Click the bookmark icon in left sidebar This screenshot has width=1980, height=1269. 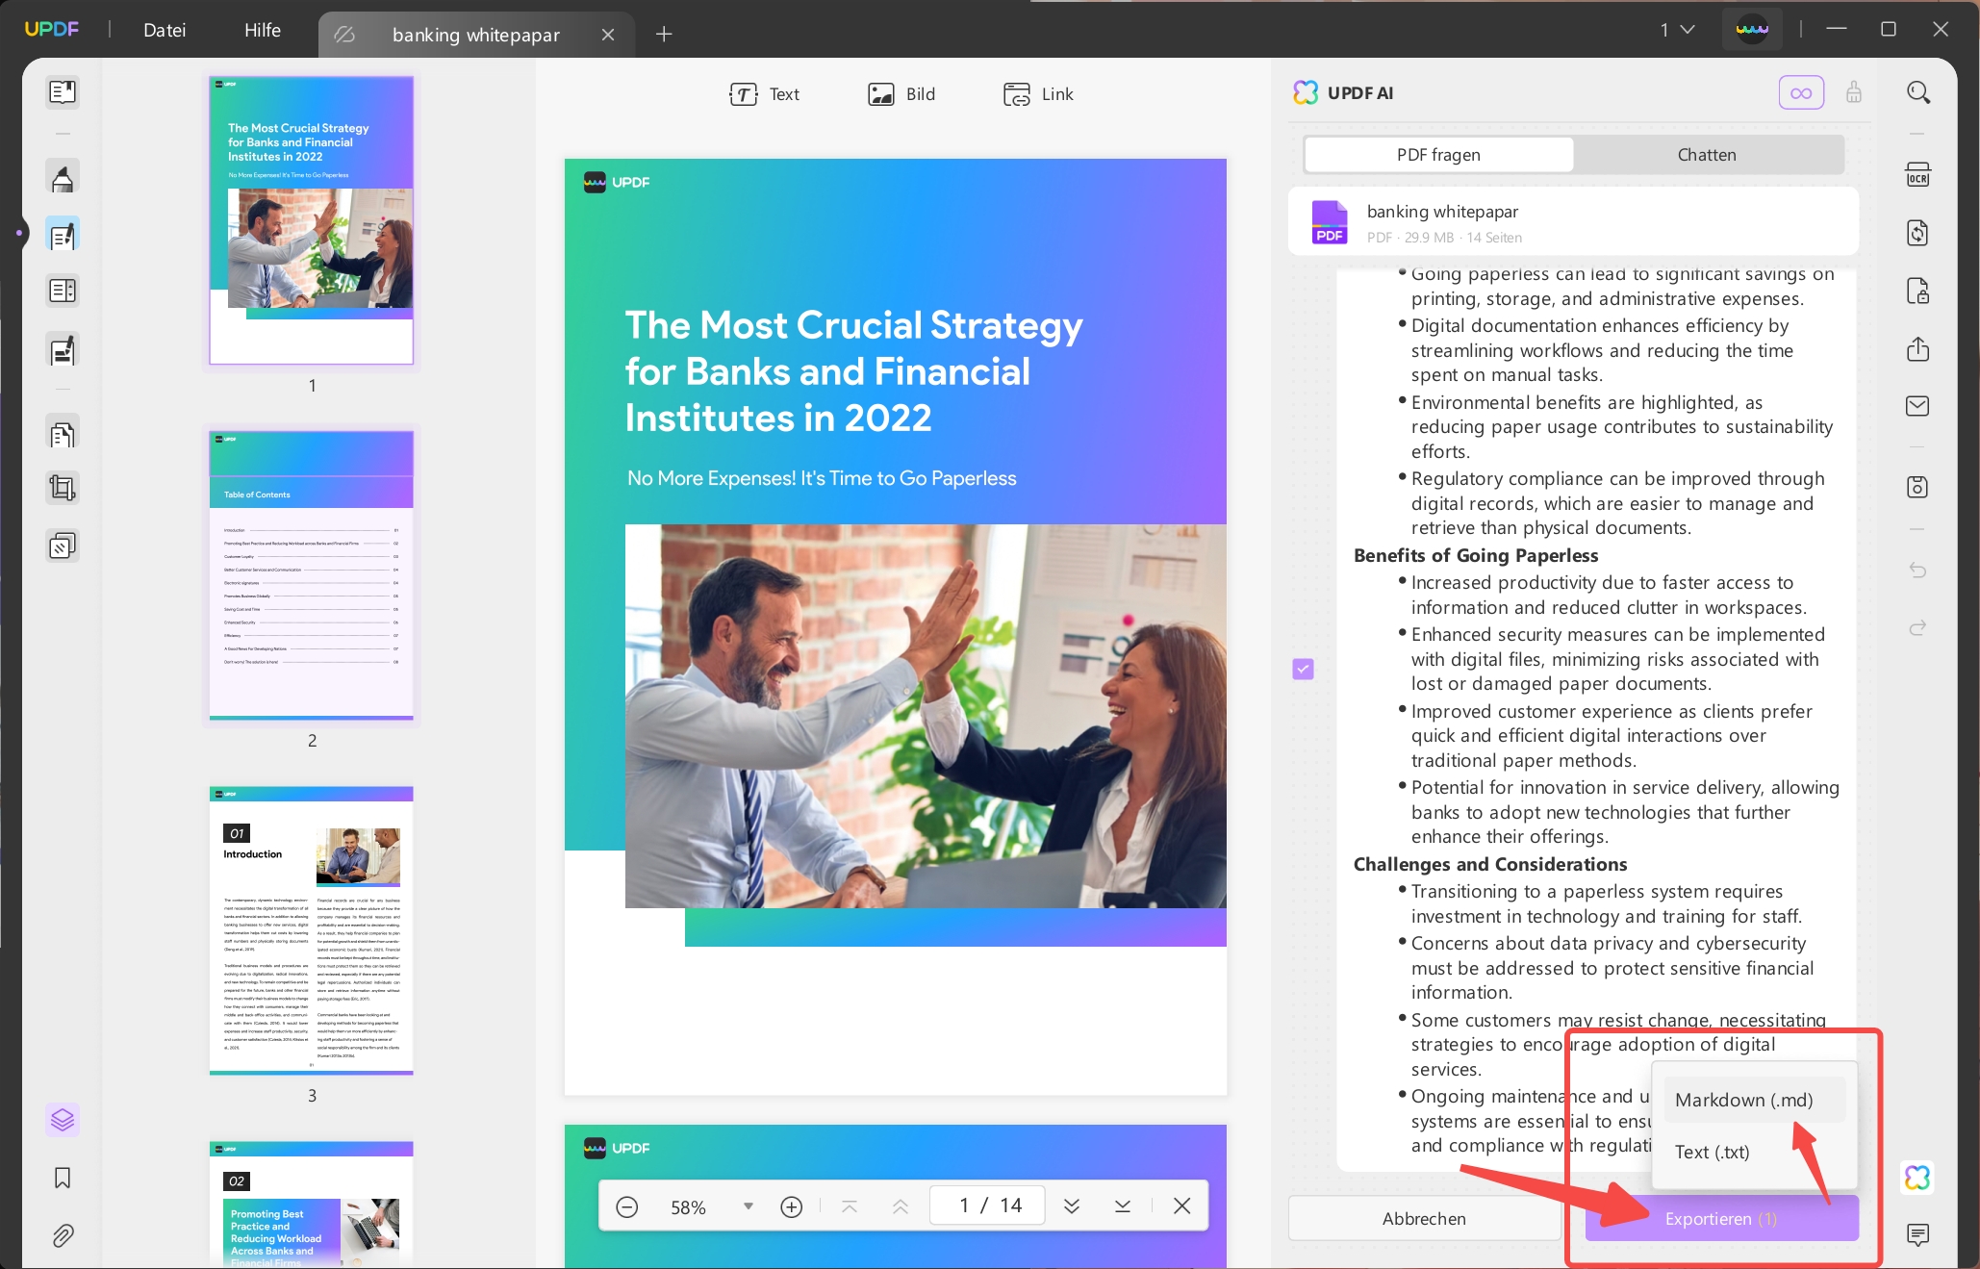[x=63, y=1178]
